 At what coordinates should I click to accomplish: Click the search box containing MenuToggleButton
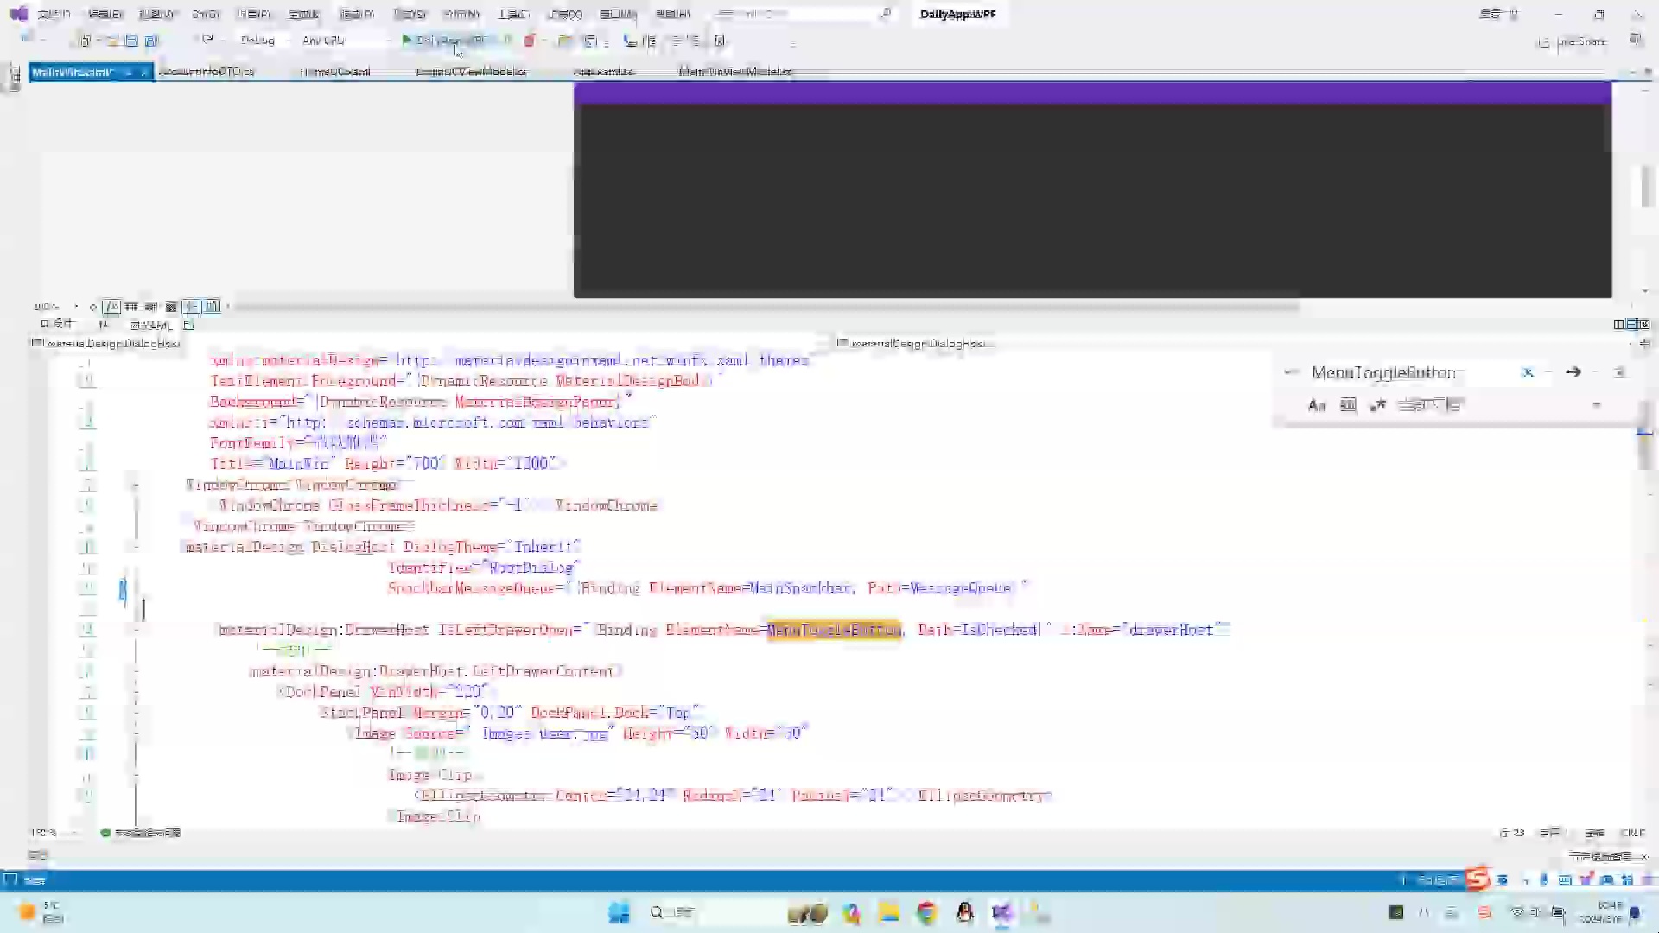pyautogui.click(x=1400, y=372)
